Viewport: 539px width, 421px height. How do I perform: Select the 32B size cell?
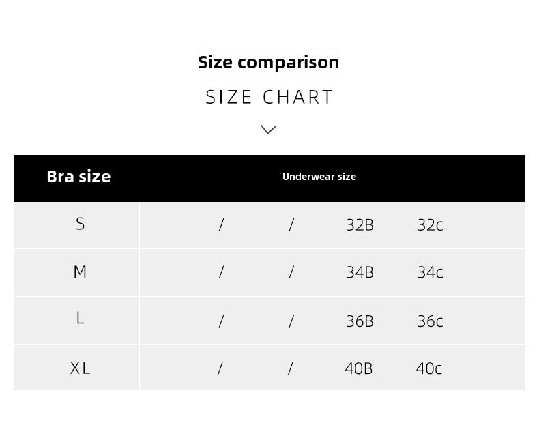[360, 225]
